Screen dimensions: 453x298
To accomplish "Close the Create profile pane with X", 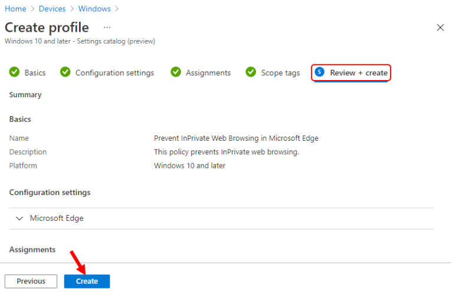I will (440, 28).
